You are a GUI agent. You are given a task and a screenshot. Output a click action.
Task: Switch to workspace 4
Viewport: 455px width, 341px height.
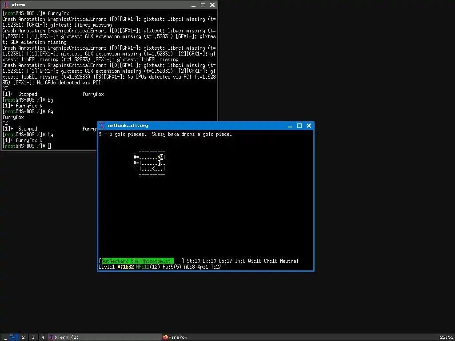[x=43, y=337]
